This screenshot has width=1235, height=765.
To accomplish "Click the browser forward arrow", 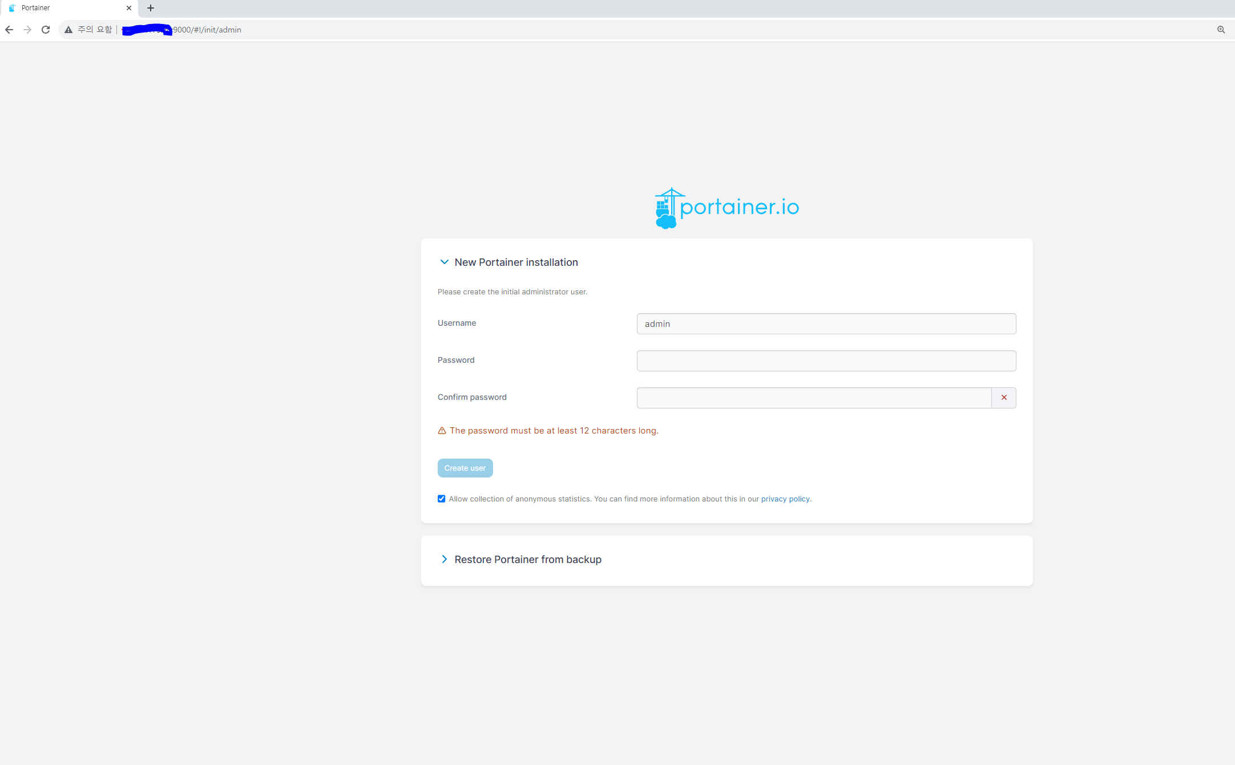I will (27, 30).
